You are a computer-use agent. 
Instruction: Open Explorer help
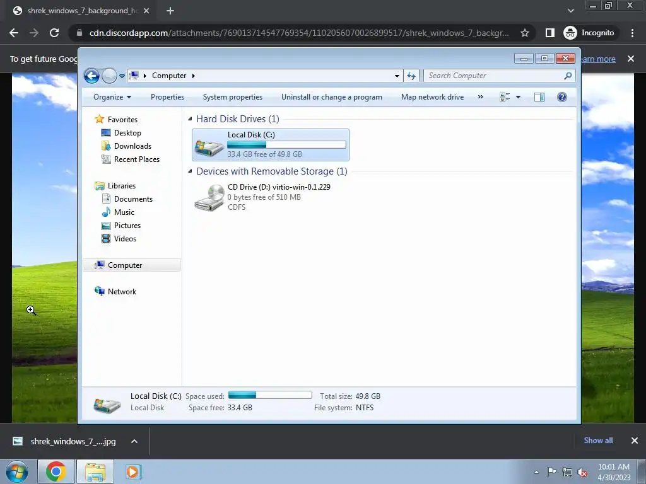[x=562, y=97]
